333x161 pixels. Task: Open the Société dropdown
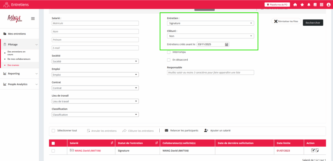tap(95, 61)
